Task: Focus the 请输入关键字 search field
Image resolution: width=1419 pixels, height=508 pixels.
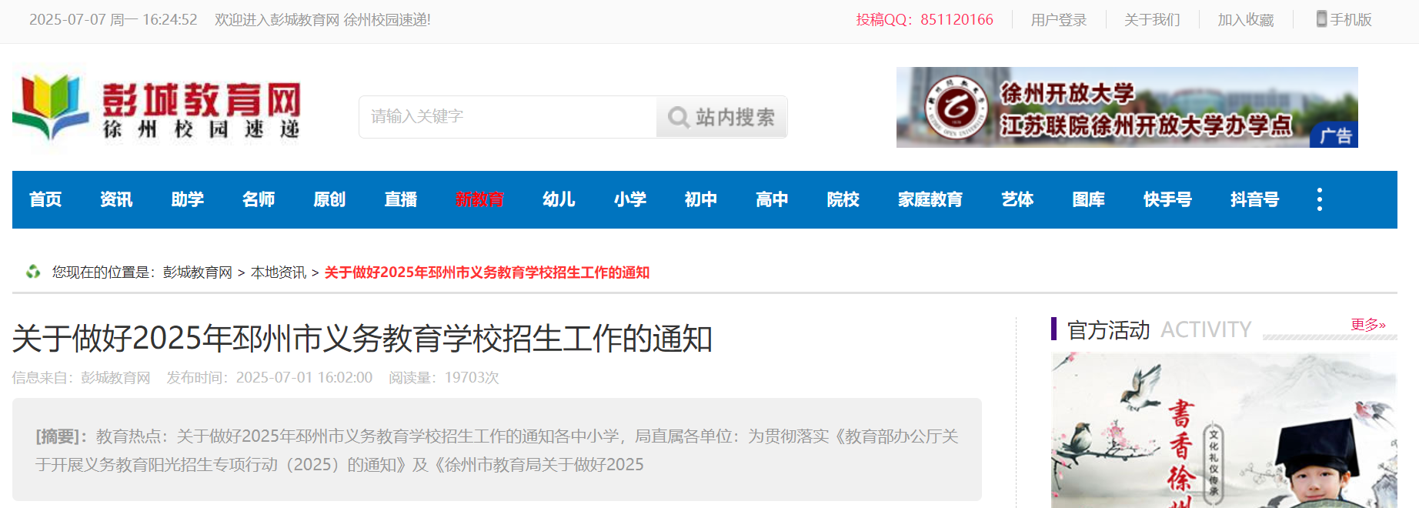Action: (508, 117)
